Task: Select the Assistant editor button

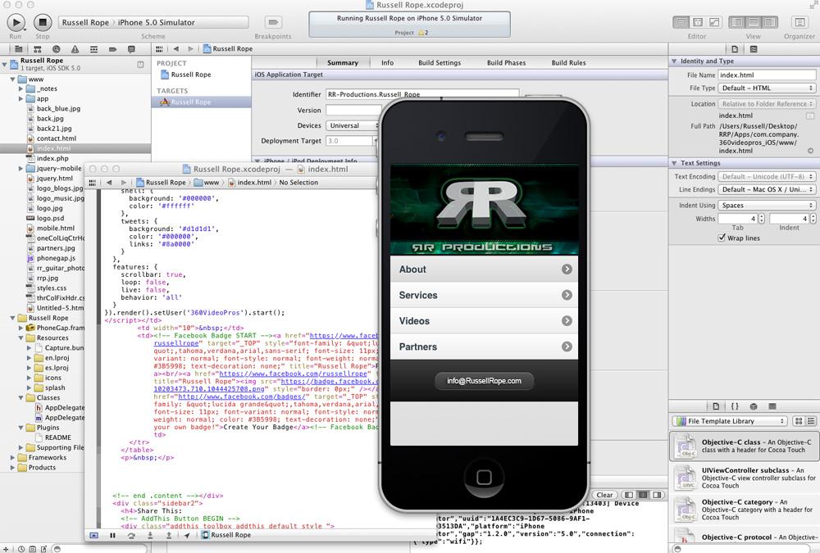Action: point(698,22)
